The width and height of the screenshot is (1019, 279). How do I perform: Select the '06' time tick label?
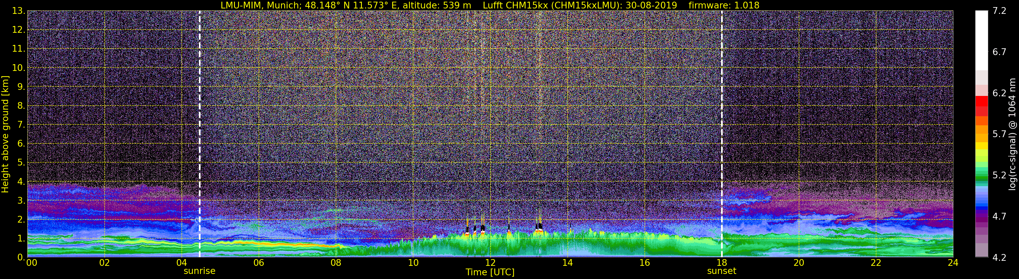[x=259, y=263]
